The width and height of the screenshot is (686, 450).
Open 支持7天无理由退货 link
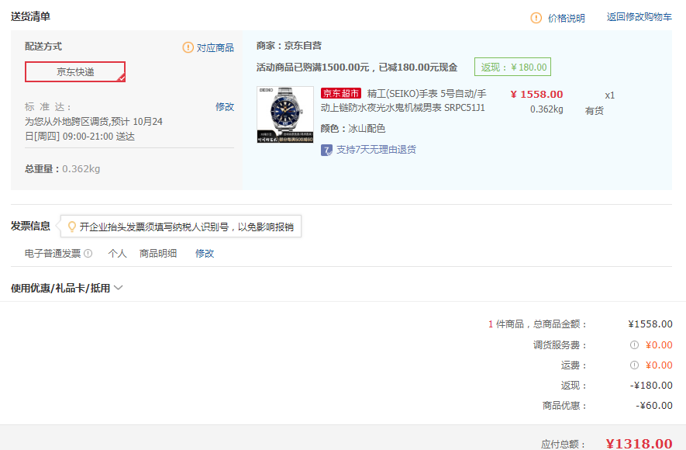[x=376, y=150]
